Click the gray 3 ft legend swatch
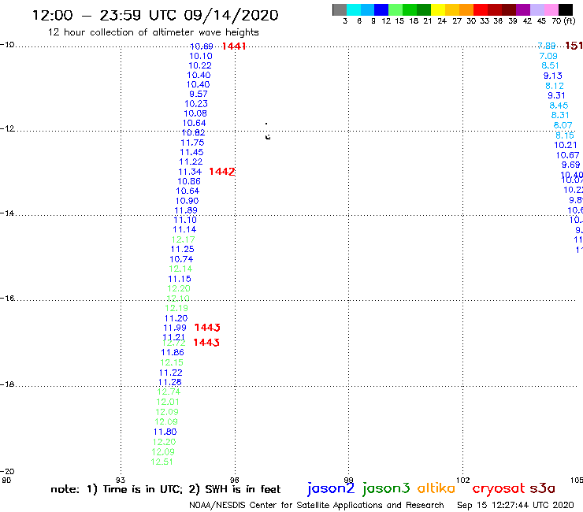 [x=340, y=9]
